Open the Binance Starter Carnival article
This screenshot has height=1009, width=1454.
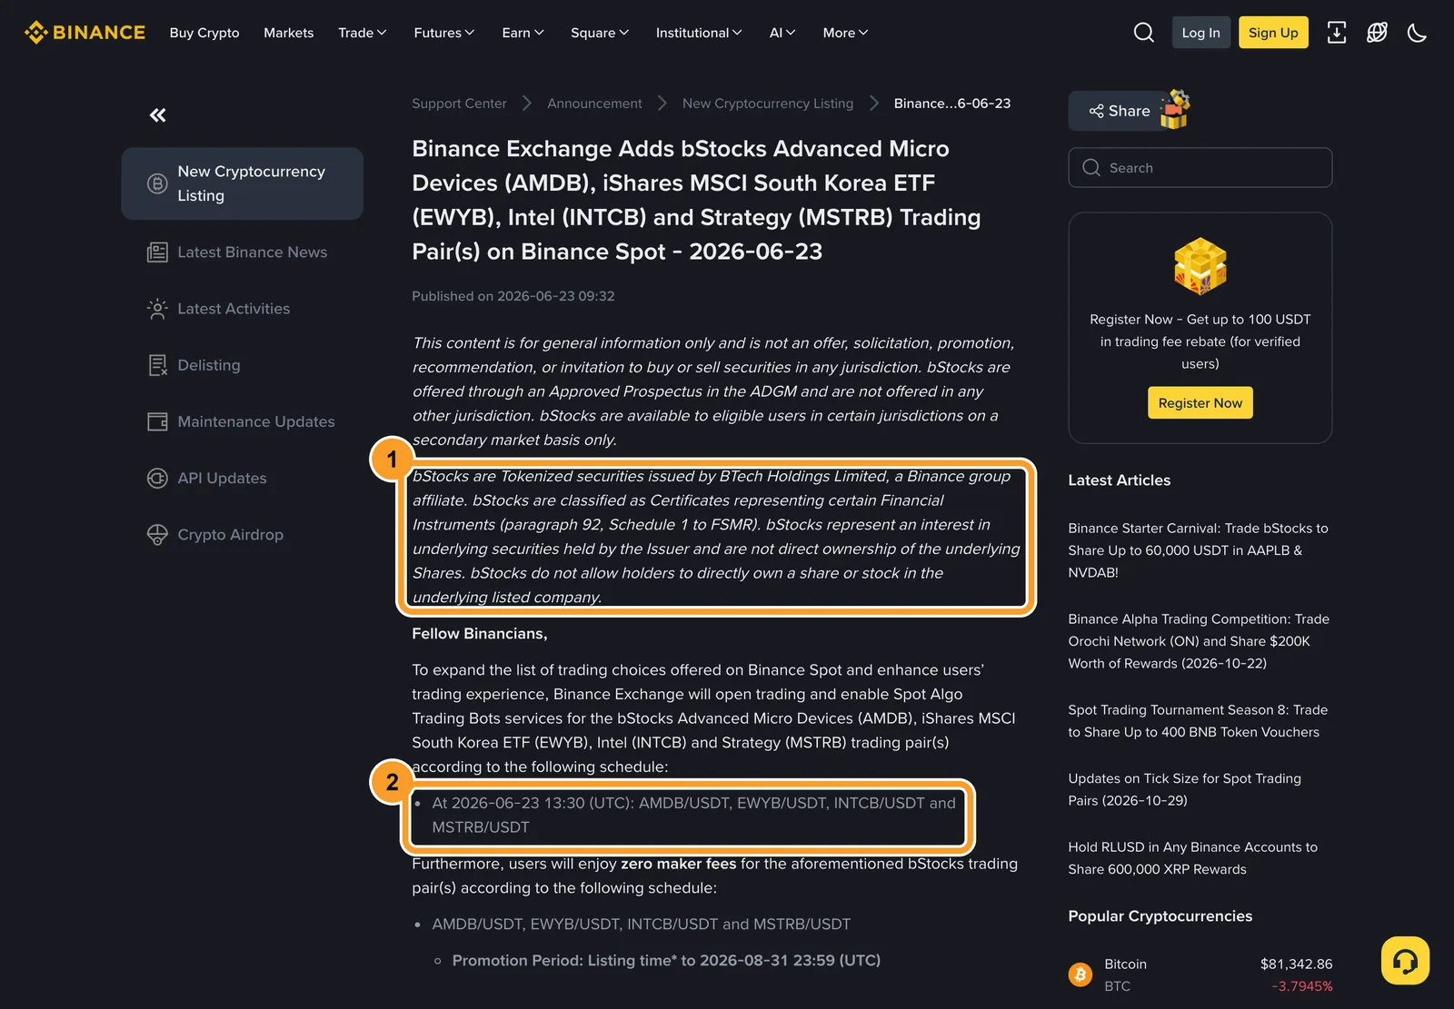click(x=1200, y=550)
